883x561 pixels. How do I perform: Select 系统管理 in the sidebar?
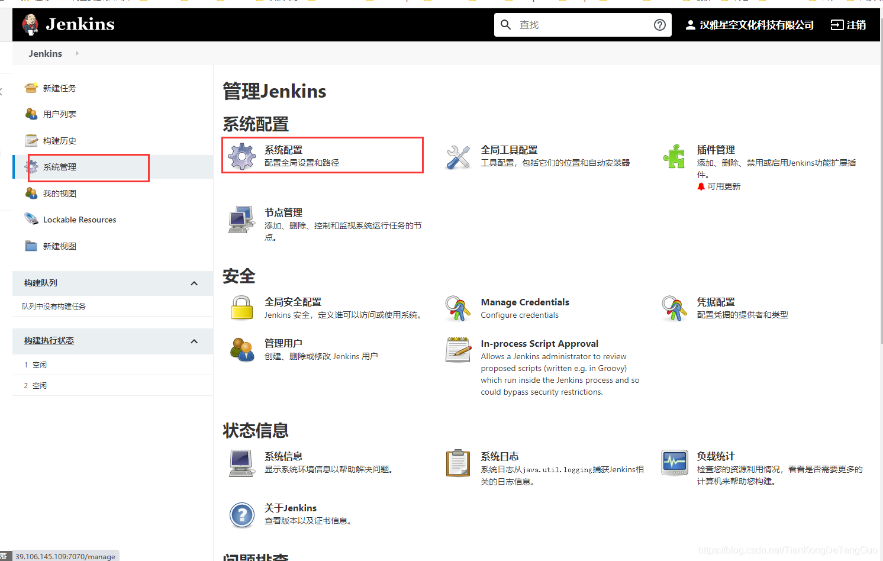(x=60, y=167)
